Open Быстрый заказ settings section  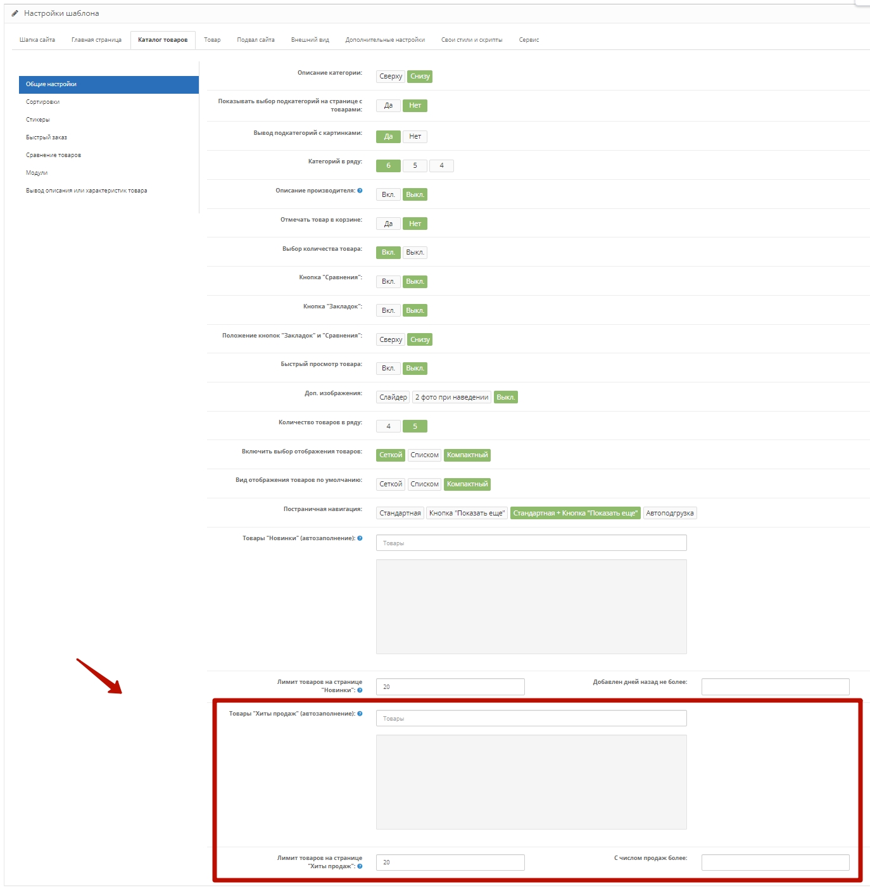coord(46,137)
